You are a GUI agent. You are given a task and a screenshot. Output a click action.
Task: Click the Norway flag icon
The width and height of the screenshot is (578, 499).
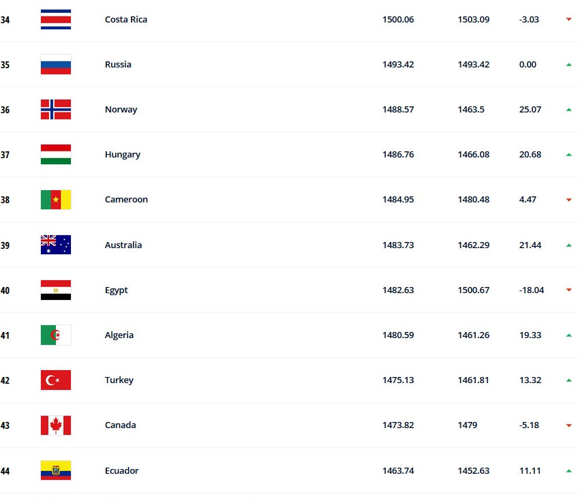click(x=56, y=110)
